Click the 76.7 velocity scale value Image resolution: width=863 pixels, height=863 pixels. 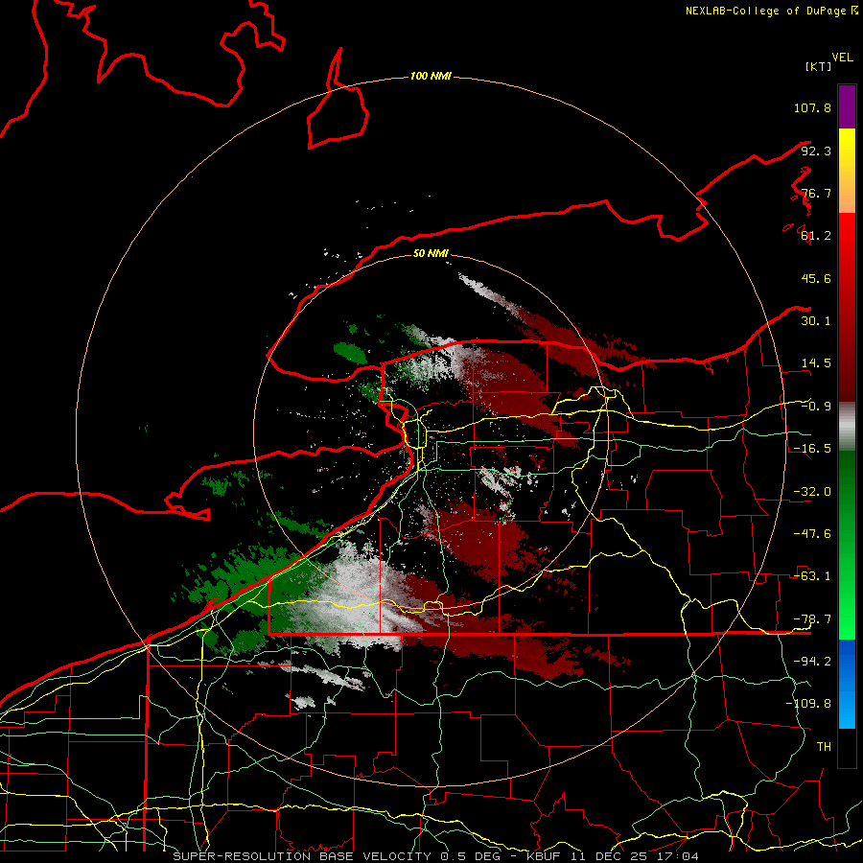(x=816, y=193)
